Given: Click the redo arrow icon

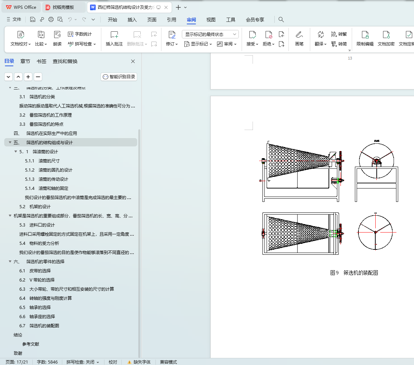Looking at the screenshot, I should [x=84, y=19].
